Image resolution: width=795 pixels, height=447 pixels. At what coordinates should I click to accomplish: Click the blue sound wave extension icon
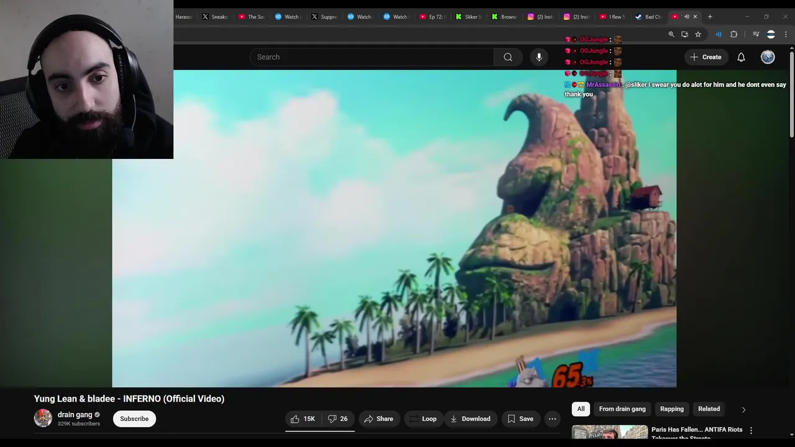[719, 34]
